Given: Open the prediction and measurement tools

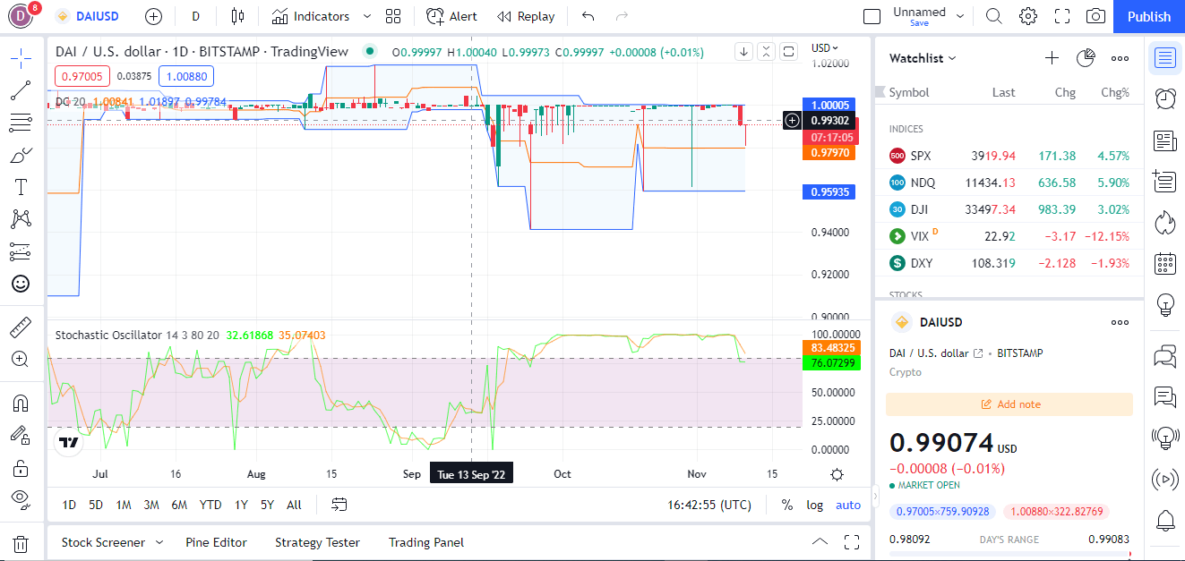Looking at the screenshot, I should [x=21, y=251].
